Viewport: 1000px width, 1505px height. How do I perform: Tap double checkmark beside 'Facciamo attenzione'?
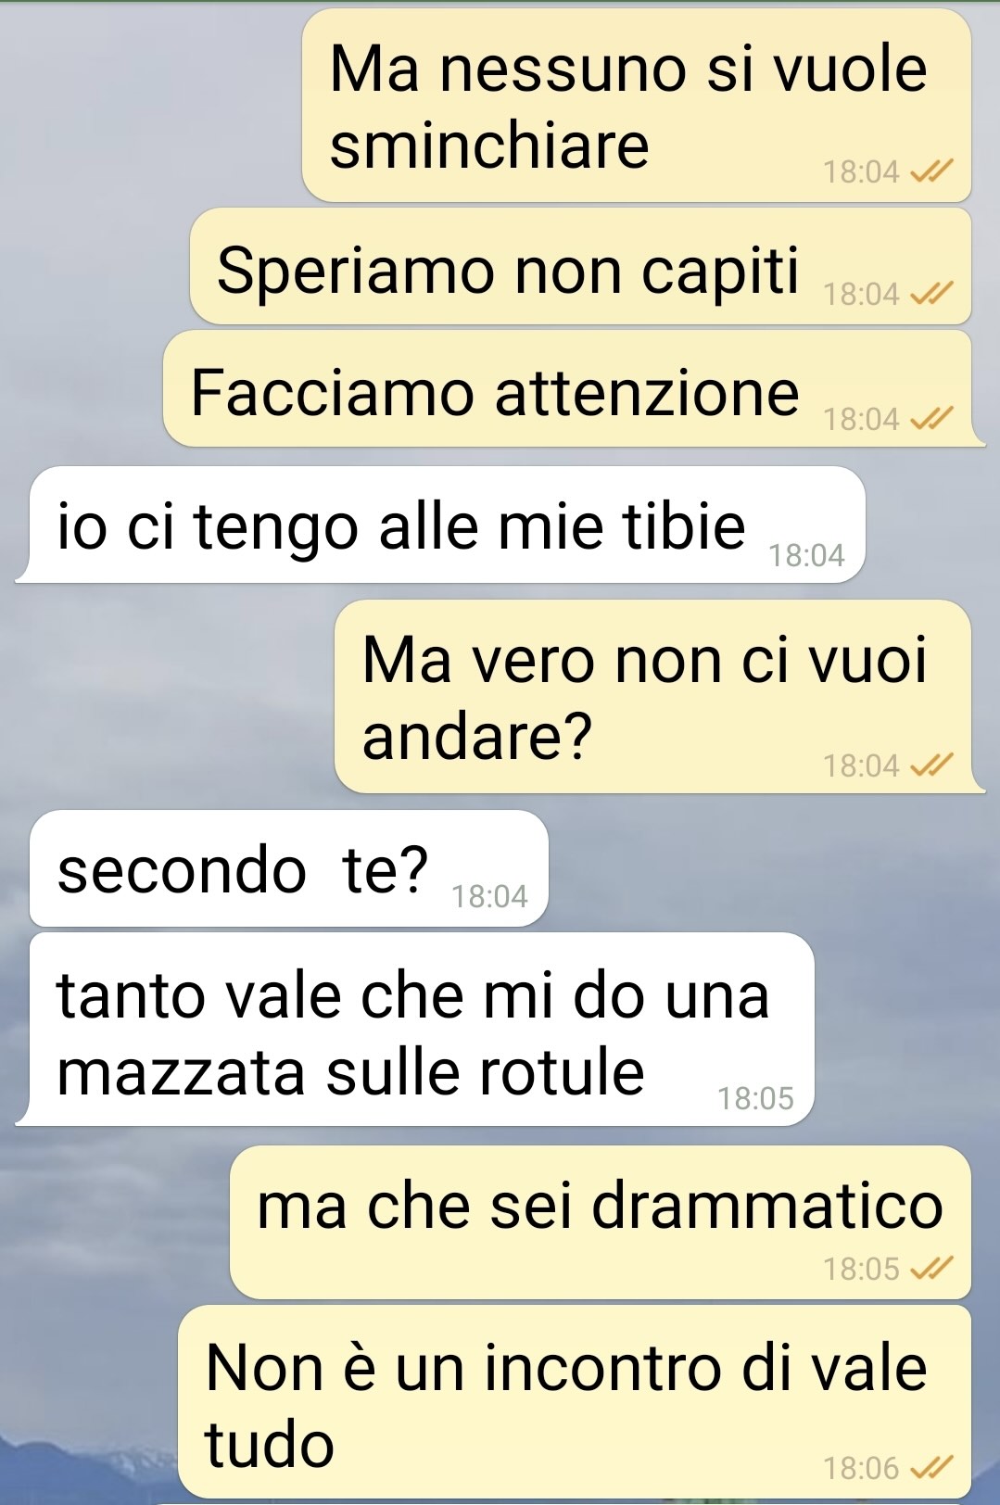932,419
